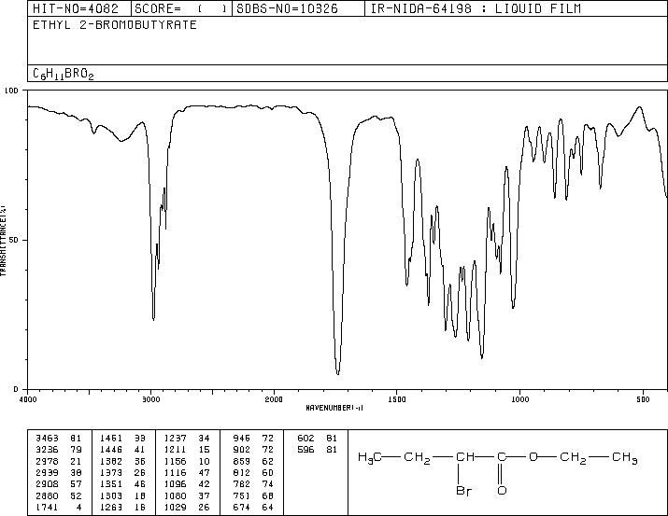Click the '500' wavenumber axis label
This screenshot has height=516, width=668.
tap(643, 399)
